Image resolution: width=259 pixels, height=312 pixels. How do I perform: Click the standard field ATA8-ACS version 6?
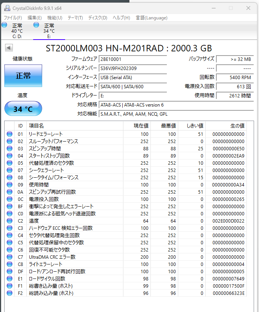[x=176, y=105]
